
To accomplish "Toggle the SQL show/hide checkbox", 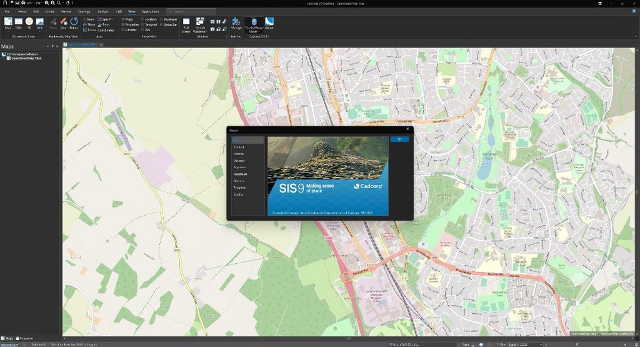I will point(142,30).
